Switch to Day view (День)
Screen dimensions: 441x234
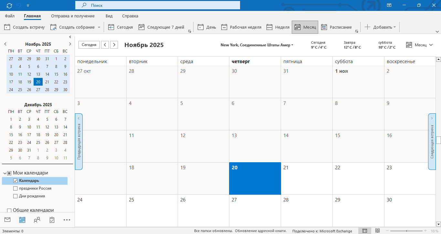pyautogui.click(x=207, y=27)
